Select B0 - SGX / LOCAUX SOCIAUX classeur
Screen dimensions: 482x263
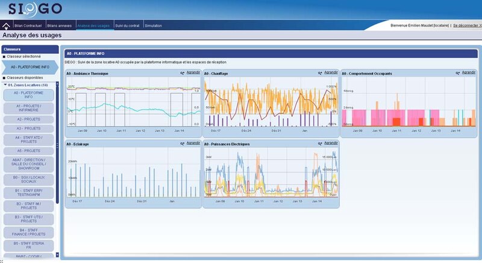(28, 180)
